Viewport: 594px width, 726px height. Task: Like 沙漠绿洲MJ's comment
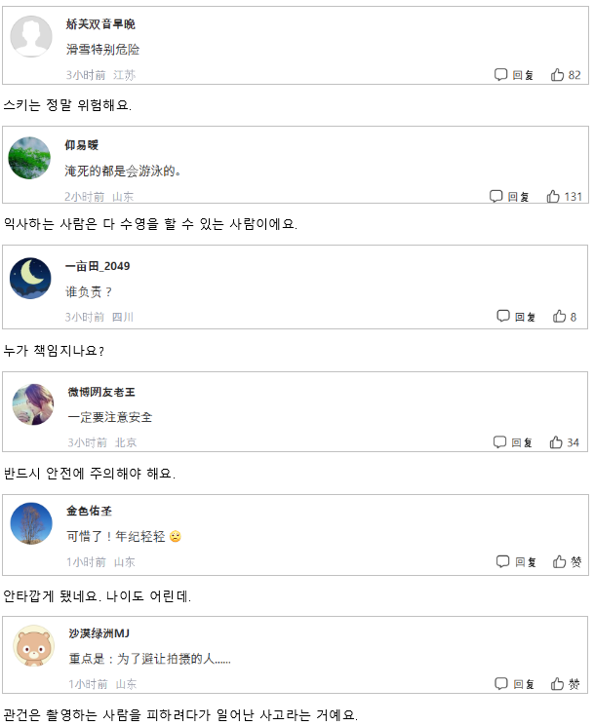[565, 683]
